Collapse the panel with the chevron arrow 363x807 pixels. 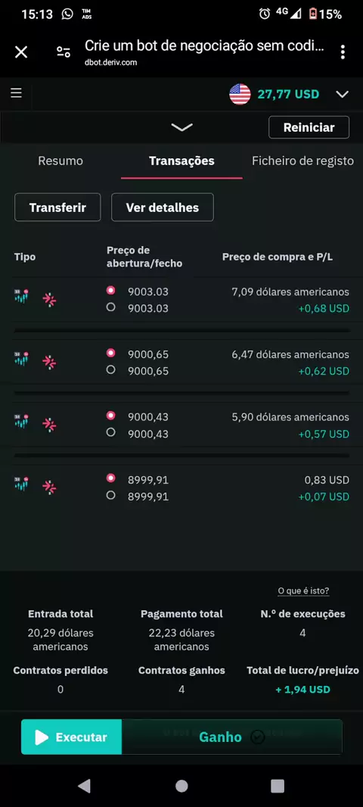pos(181,127)
